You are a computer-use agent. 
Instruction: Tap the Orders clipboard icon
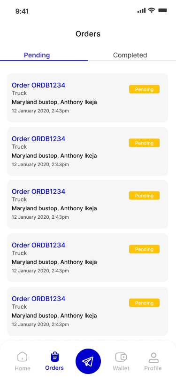(x=55, y=357)
